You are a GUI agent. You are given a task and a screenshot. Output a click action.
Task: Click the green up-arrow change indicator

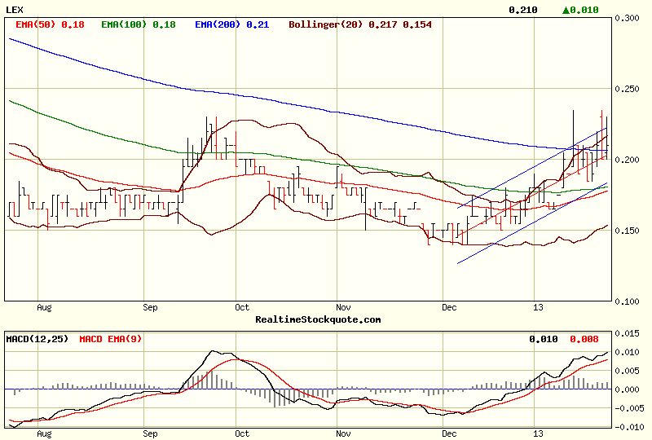tap(566, 10)
